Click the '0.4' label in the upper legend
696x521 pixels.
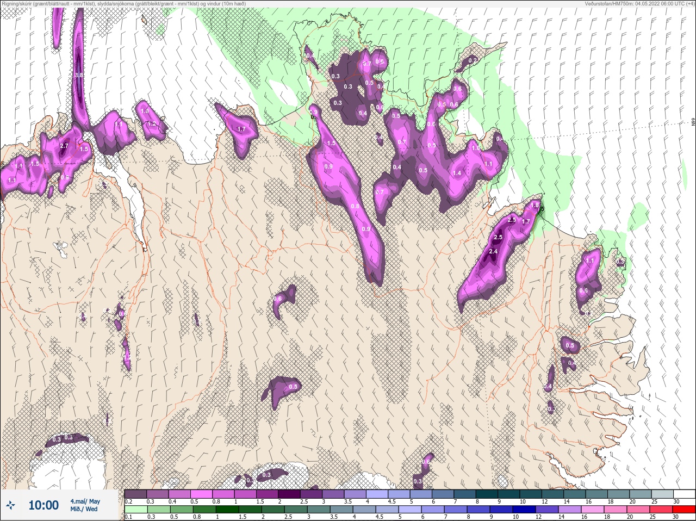coord(172,501)
